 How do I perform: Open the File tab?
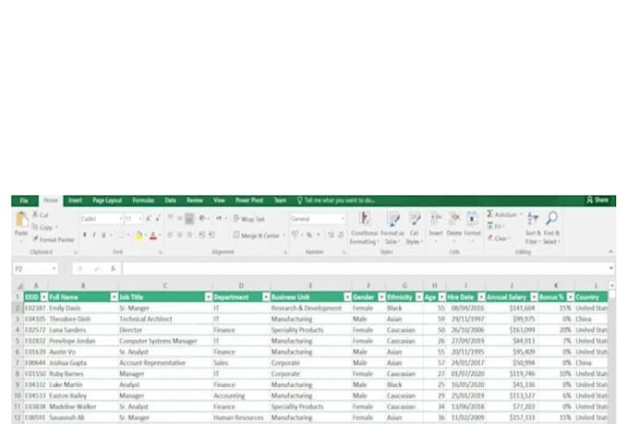(x=24, y=200)
